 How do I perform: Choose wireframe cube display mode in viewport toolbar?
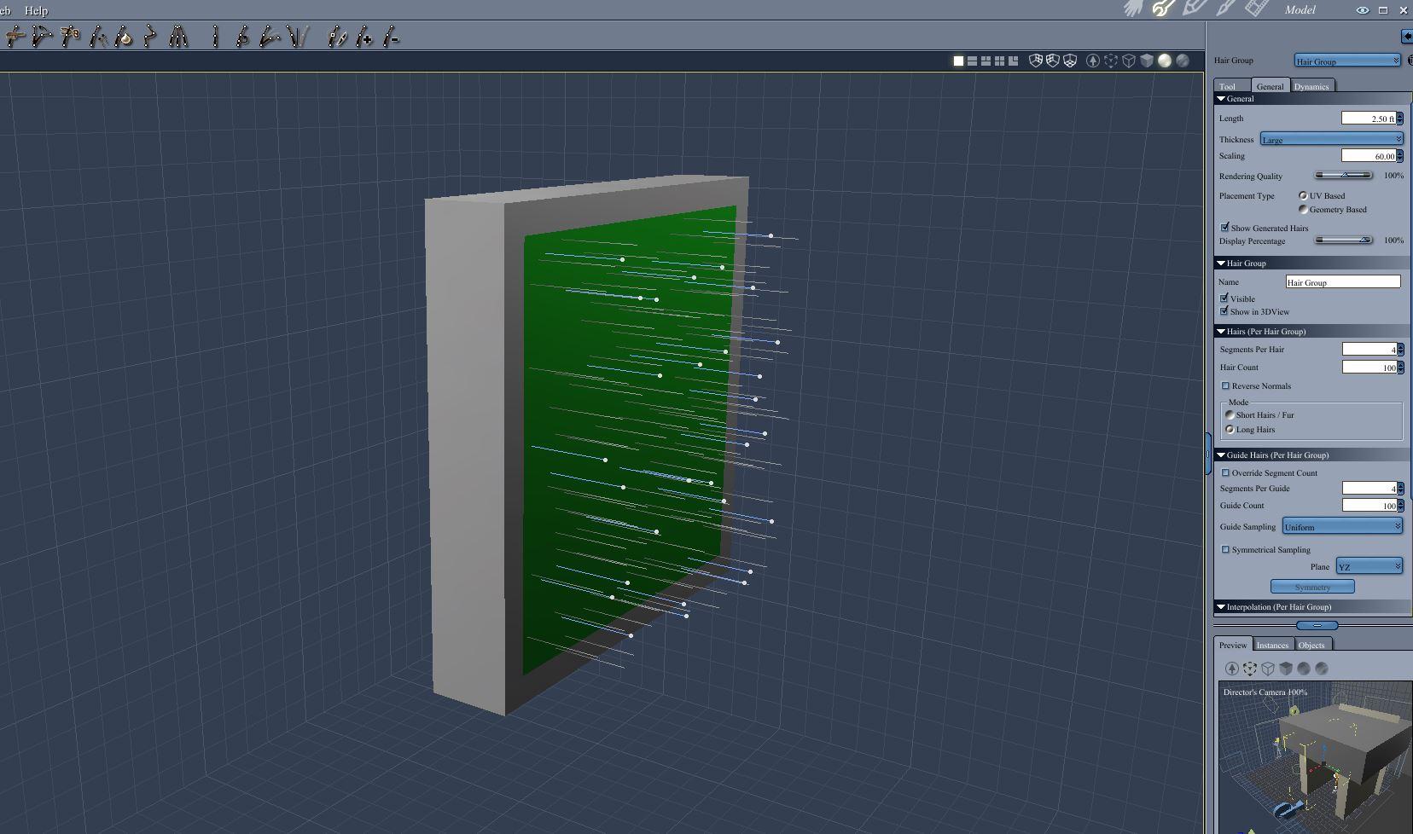(1129, 61)
